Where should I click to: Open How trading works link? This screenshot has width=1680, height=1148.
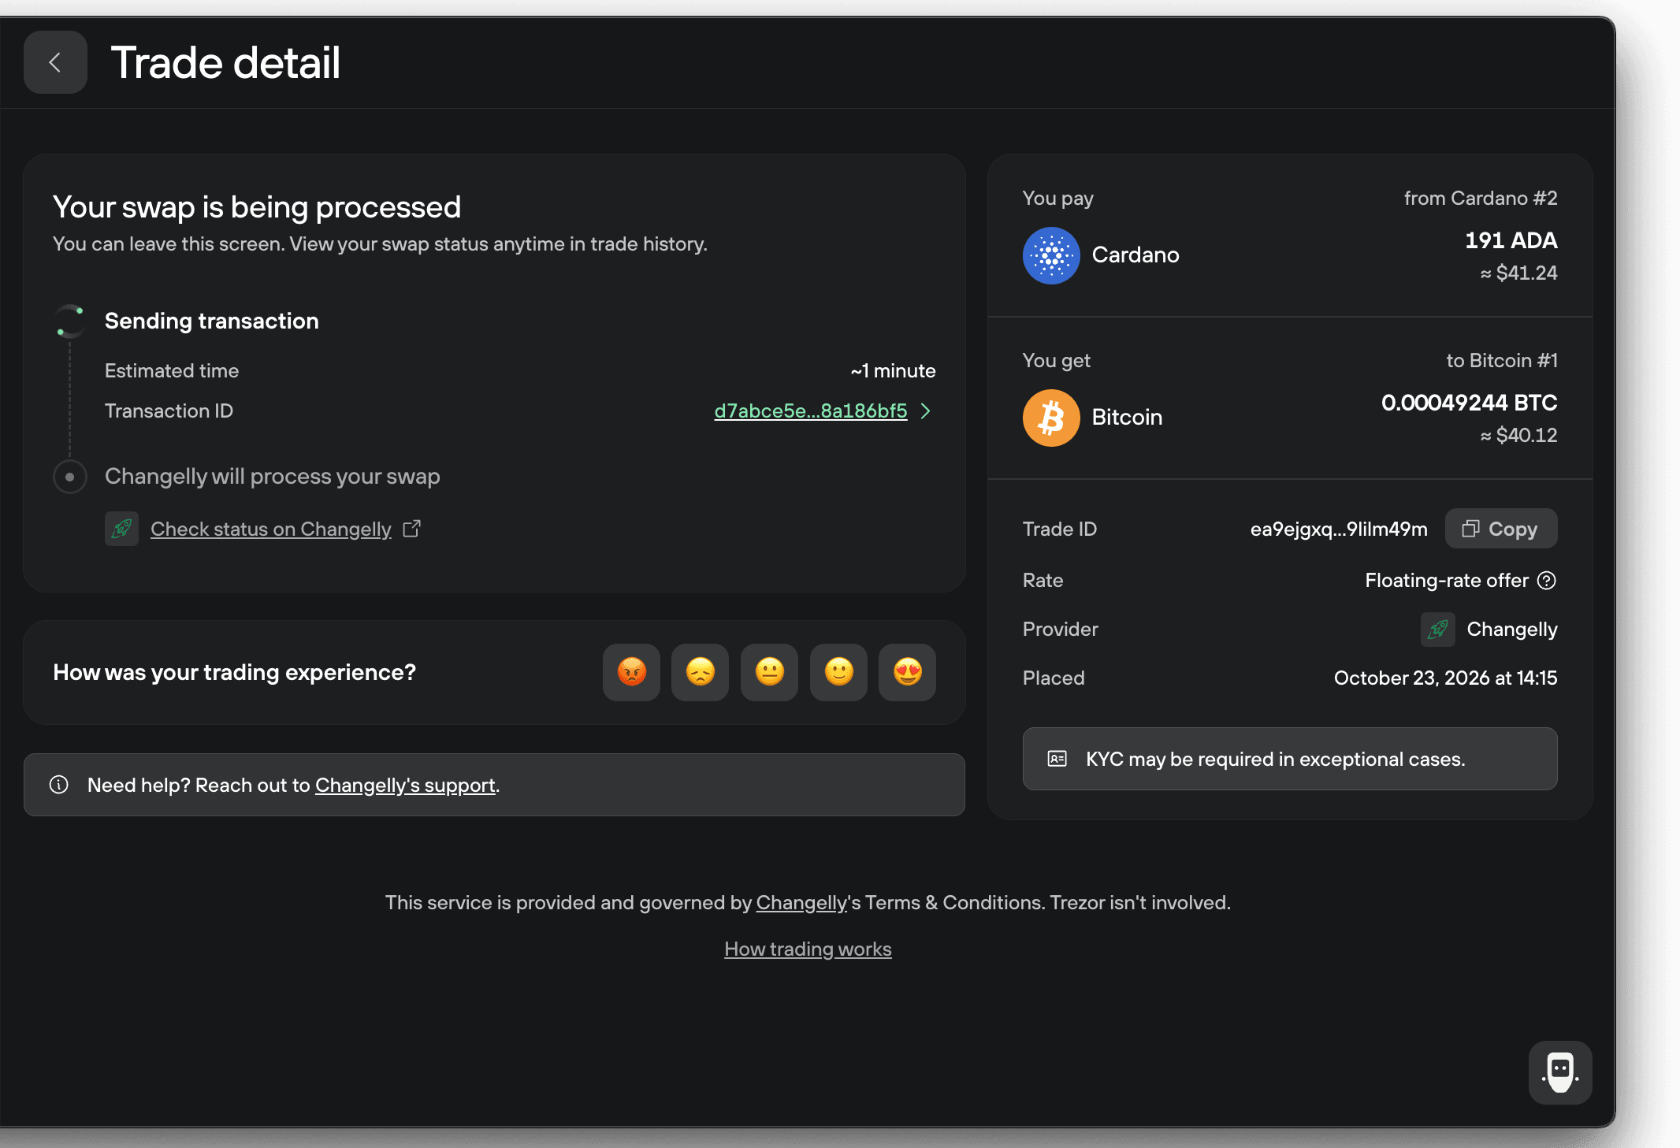coord(808,949)
